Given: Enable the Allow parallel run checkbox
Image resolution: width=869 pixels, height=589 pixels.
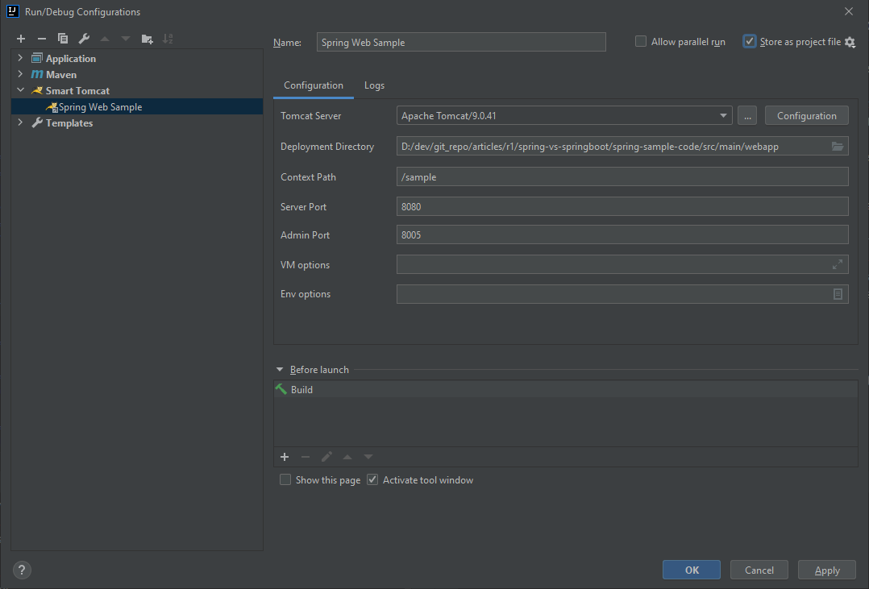Looking at the screenshot, I should click(641, 42).
